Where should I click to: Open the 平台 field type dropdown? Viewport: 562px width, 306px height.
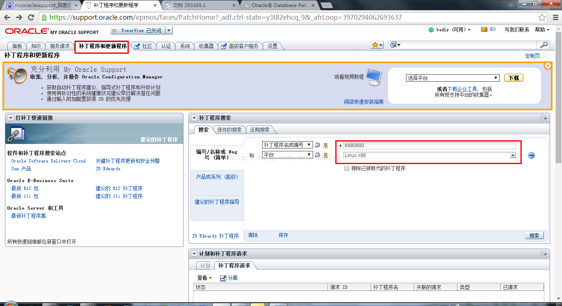(288, 155)
